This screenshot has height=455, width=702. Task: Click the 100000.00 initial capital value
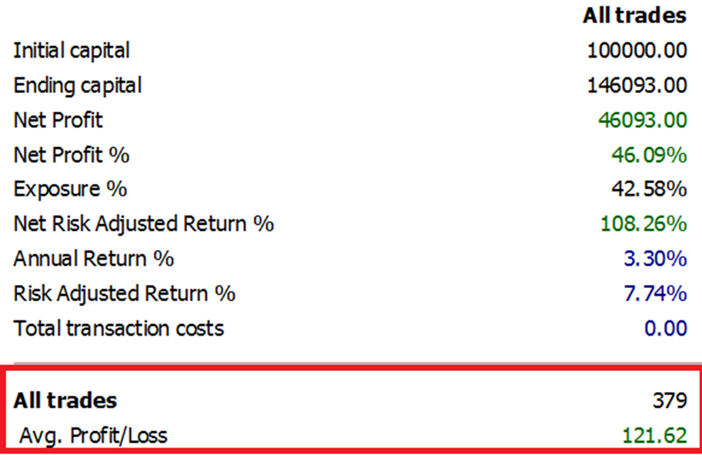[x=637, y=51]
